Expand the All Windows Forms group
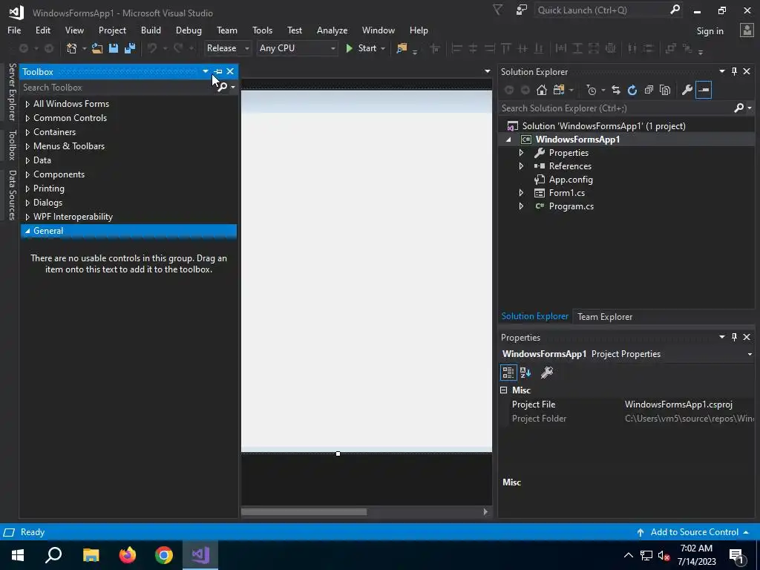The width and height of the screenshot is (760, 570). tap(27, 104)
